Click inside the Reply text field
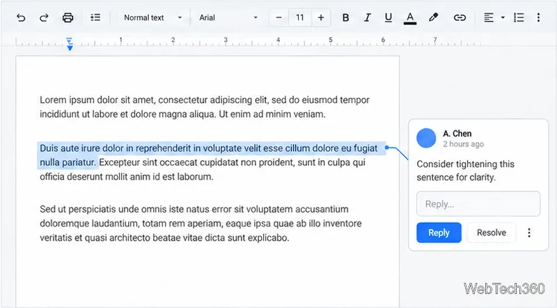 pyautogui.click(x=478, y=204)
